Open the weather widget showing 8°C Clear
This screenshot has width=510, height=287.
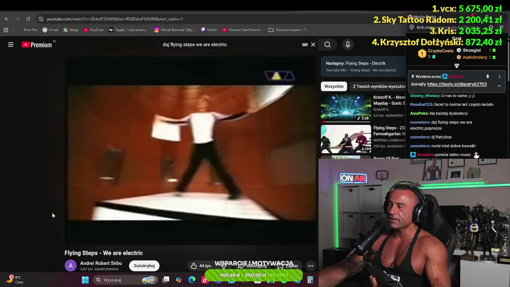click(14, 280)
